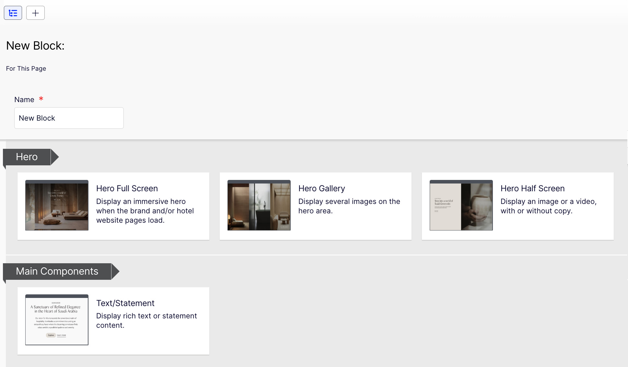Click the Hero Half Screen title
This screenshot has height=367, width=628.
pyautogui.click(x=532, y=188)
